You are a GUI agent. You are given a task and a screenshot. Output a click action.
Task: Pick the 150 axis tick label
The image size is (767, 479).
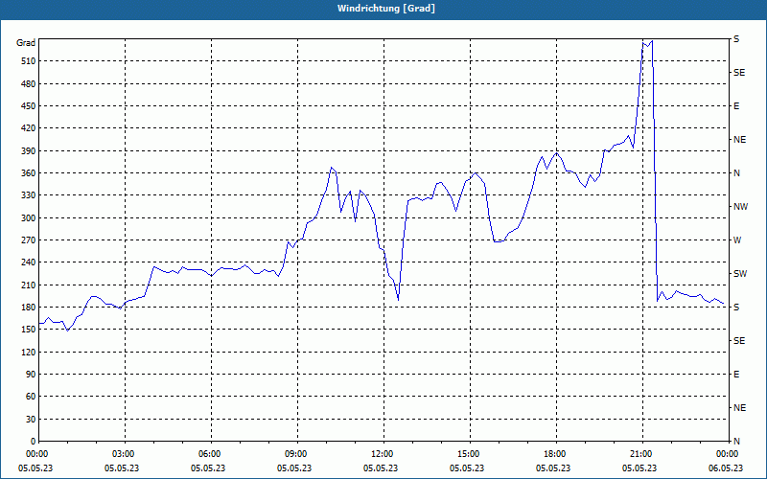pyautogui.click(x=29, y=330)
